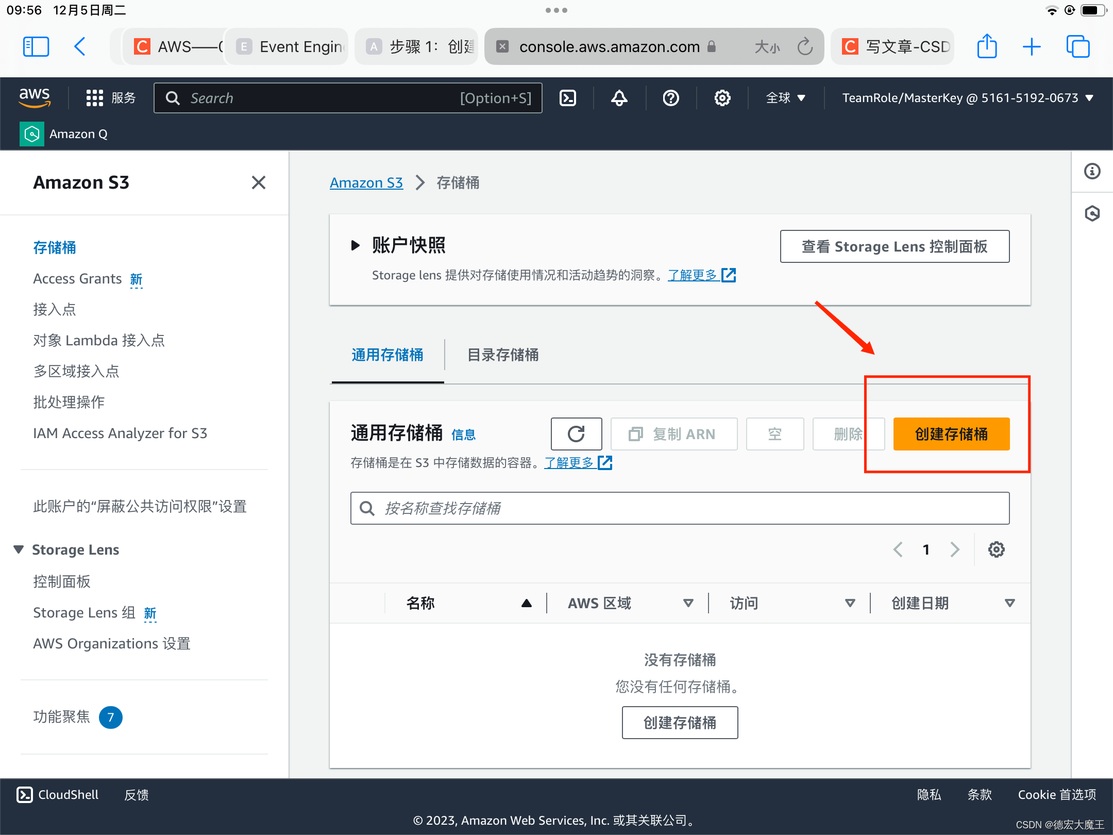Open the 服务 services grid menu
Image resolution: width=1113 pixels, height=835 pixels.
111,98
